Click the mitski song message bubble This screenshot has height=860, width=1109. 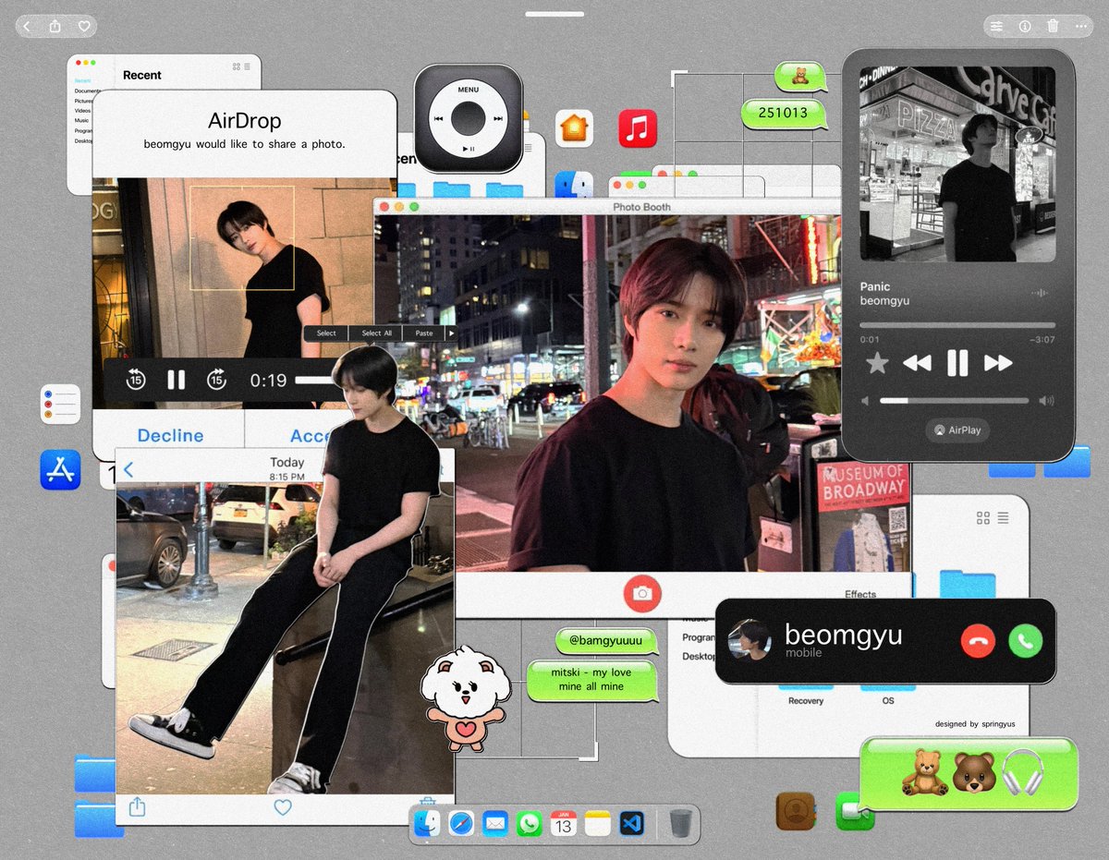click(591, 680)
